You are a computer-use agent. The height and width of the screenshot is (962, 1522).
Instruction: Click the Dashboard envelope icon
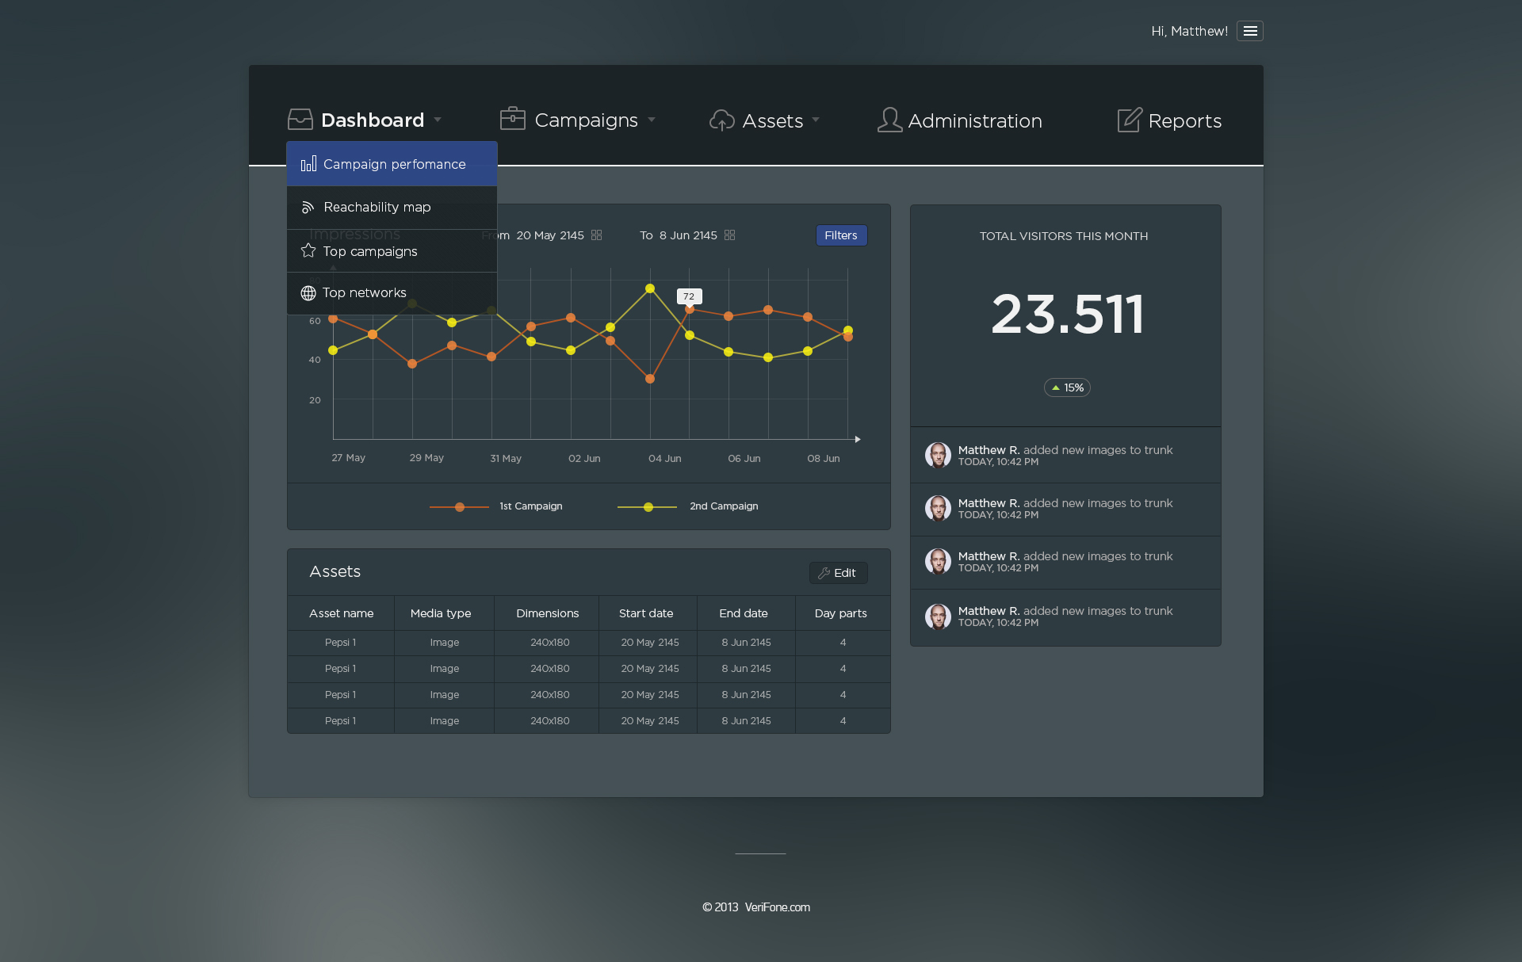pyautogui.click(x=300, y=119)
